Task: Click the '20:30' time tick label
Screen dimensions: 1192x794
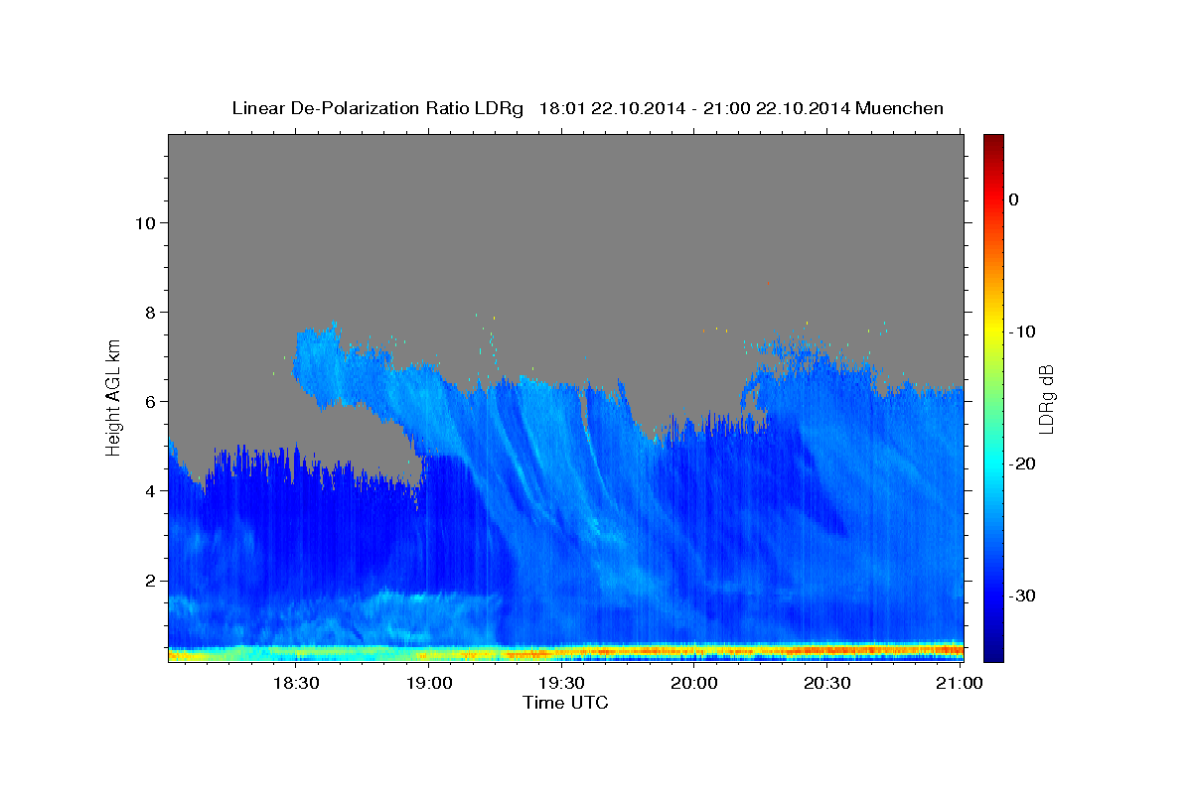Action: point(826,684)
